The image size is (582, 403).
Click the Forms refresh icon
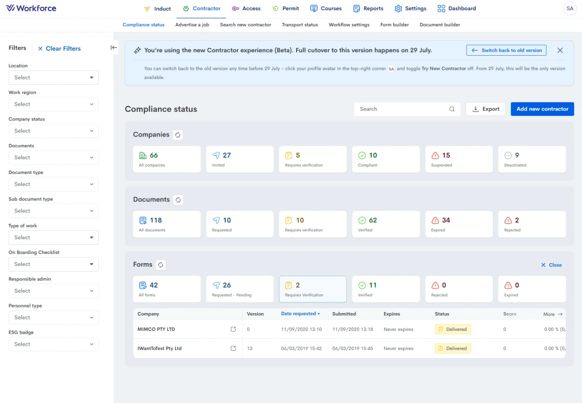[161, 264]
